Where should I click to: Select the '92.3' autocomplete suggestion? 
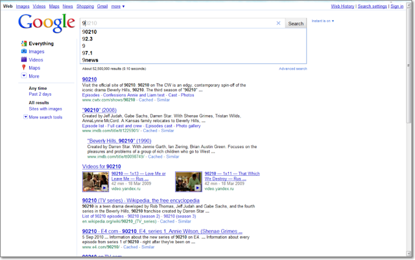click(x=193, y=39)
